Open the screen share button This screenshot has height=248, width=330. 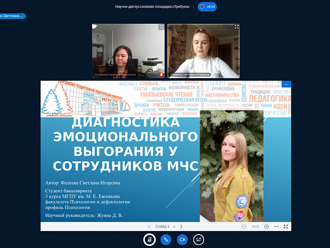coord(199,240)
